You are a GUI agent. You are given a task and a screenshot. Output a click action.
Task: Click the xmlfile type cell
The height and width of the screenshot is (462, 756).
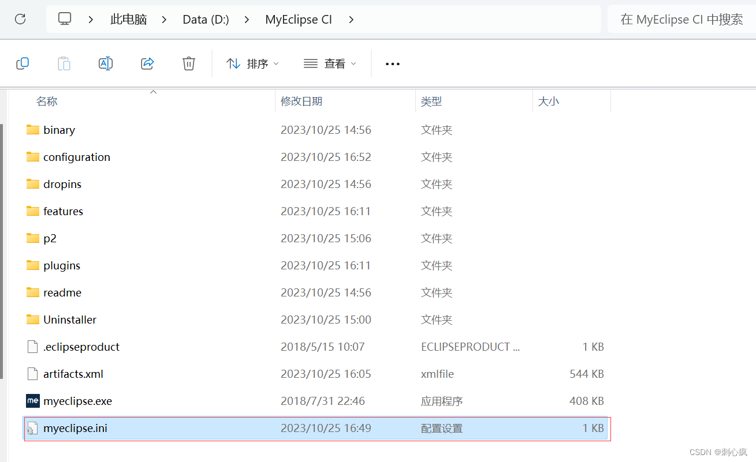(x=437, y=374)
